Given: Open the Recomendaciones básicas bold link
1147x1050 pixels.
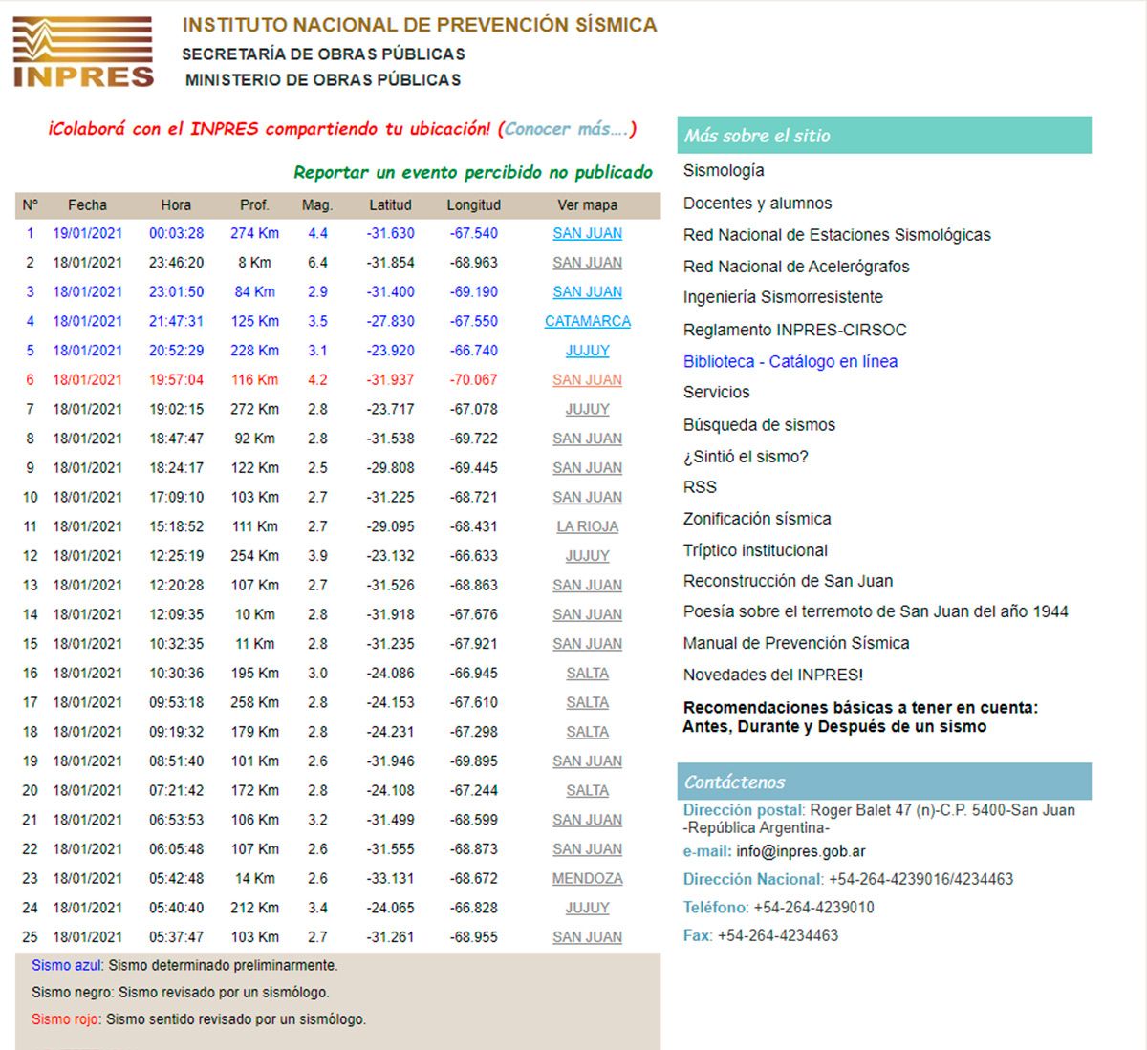Looking at the screenshot, I should (x=859, y=718).
